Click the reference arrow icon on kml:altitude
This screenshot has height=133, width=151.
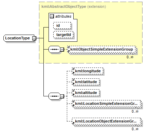click(73, 95)
